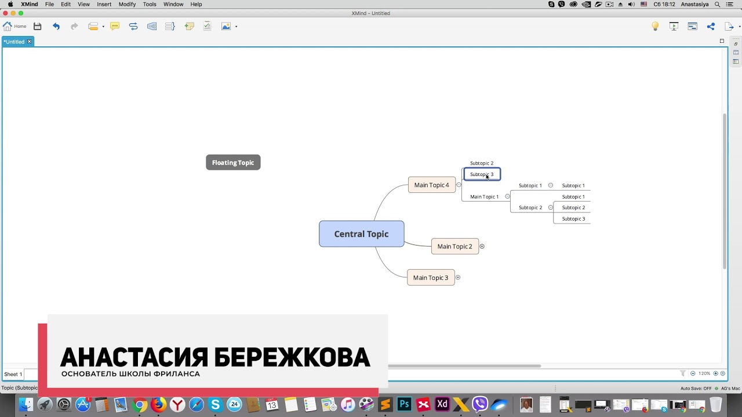Open the task info checklist icon
This screenshot has height=417, width=742.
pyautogui.click(x=207, y=26)
